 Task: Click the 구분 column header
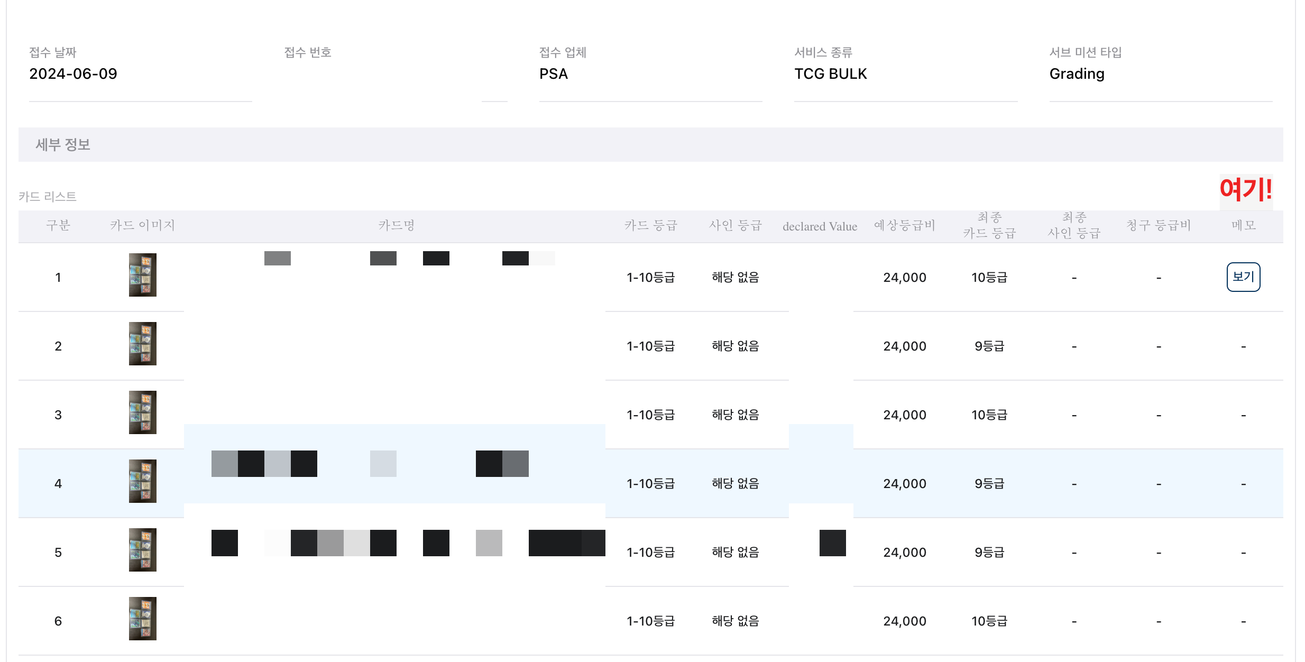(58, 226)
